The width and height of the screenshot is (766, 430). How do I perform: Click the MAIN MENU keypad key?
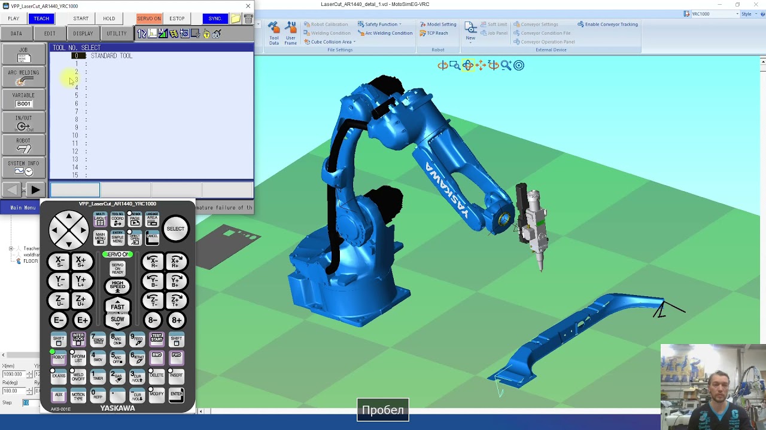point(100,237)
